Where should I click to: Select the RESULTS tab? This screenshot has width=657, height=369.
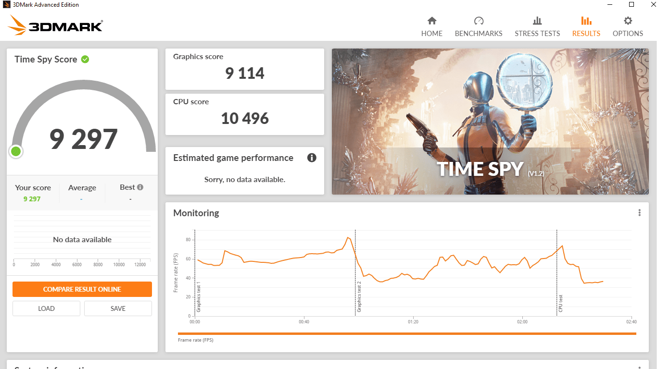coord(586,26)
